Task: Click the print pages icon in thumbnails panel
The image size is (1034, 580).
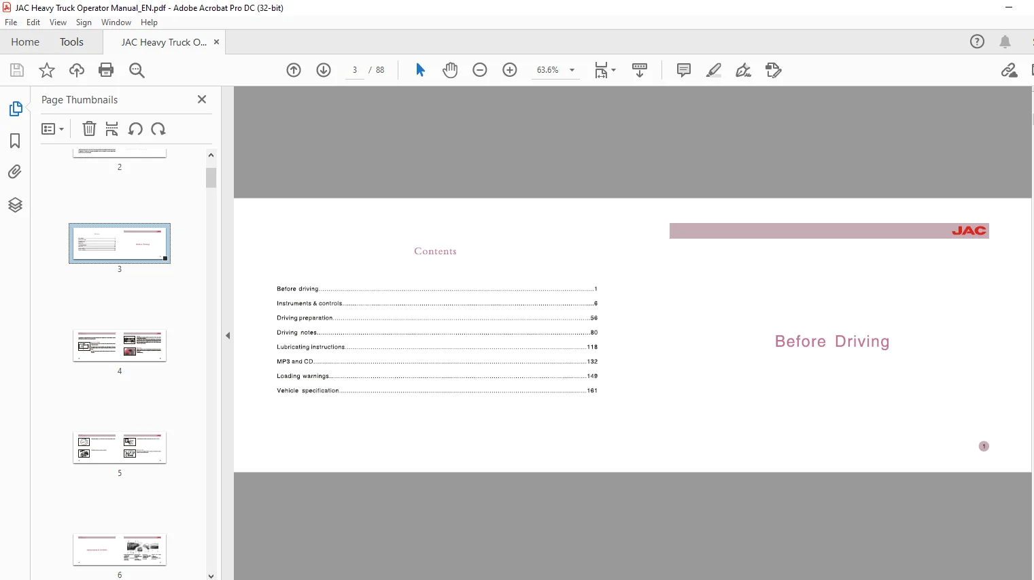Action: [x=112, y=129]
